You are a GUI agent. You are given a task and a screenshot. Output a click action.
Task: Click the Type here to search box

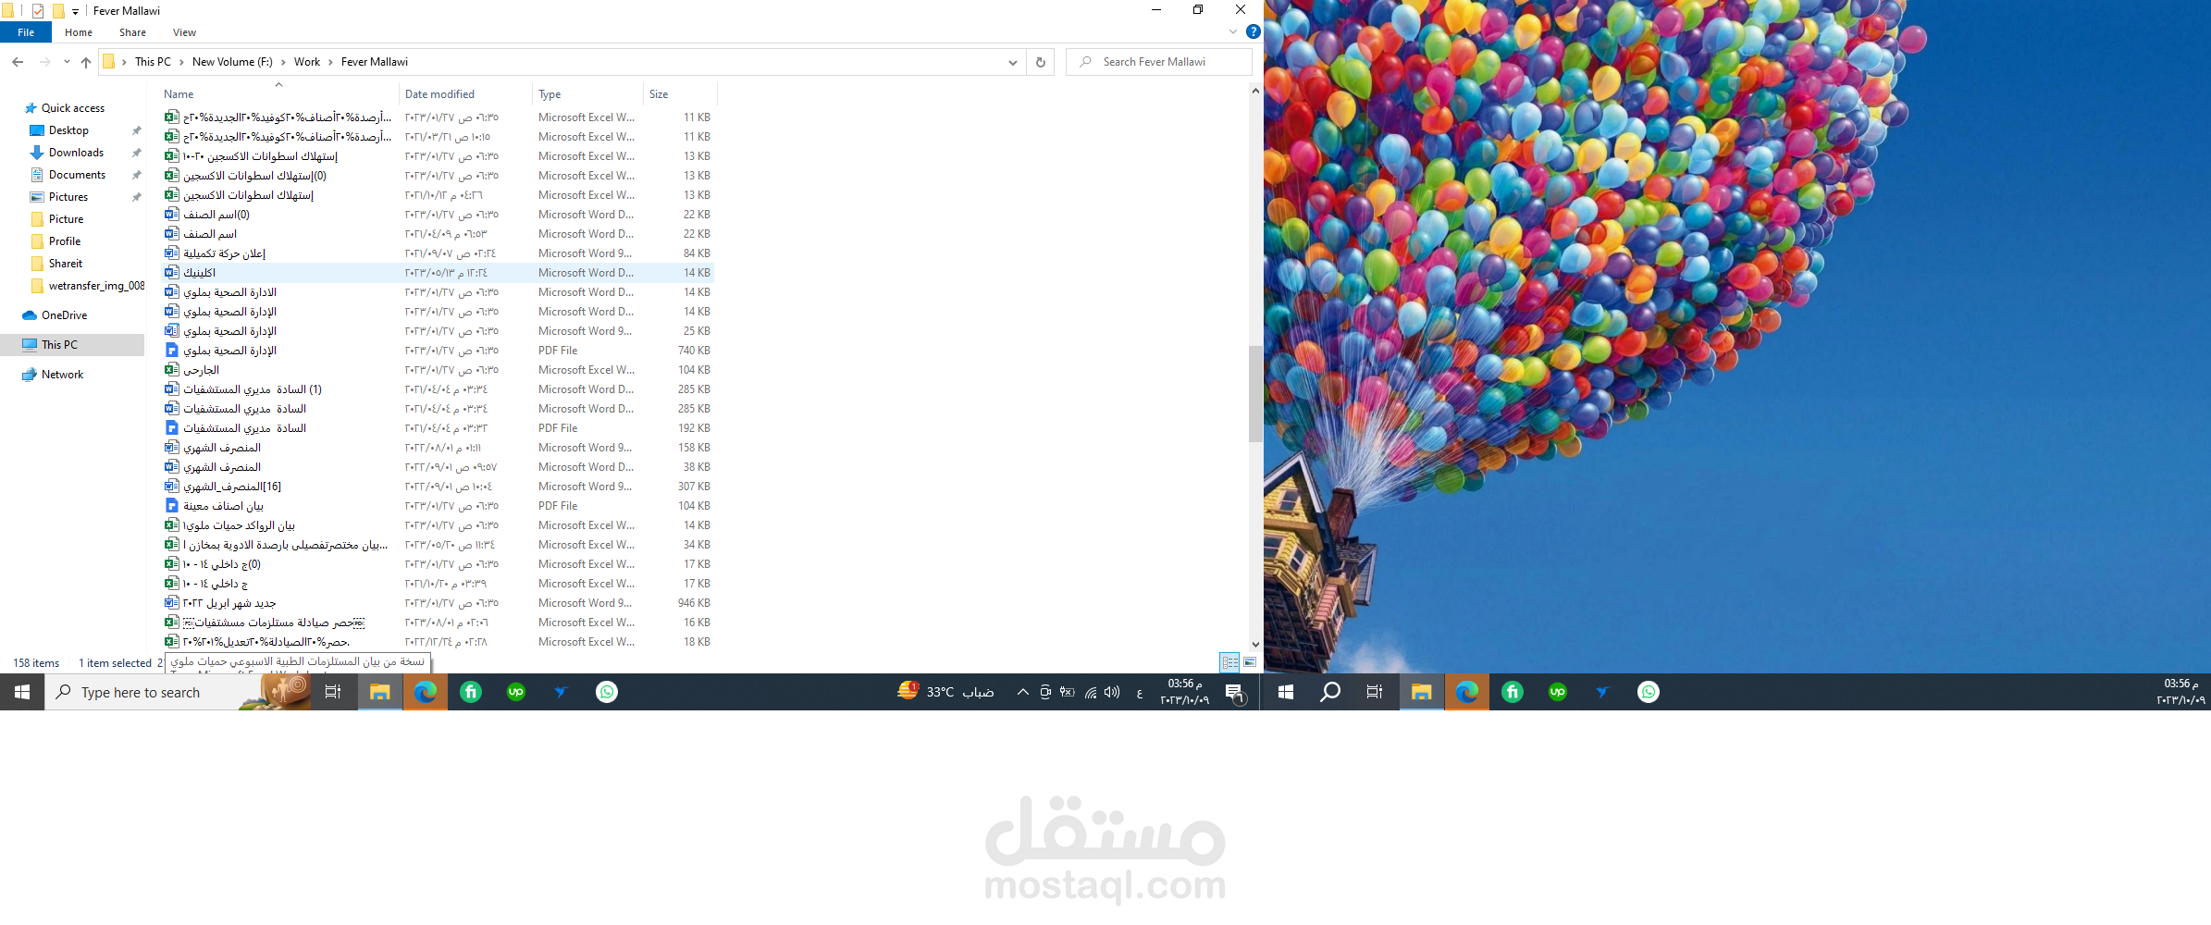(x=179, y=692)
